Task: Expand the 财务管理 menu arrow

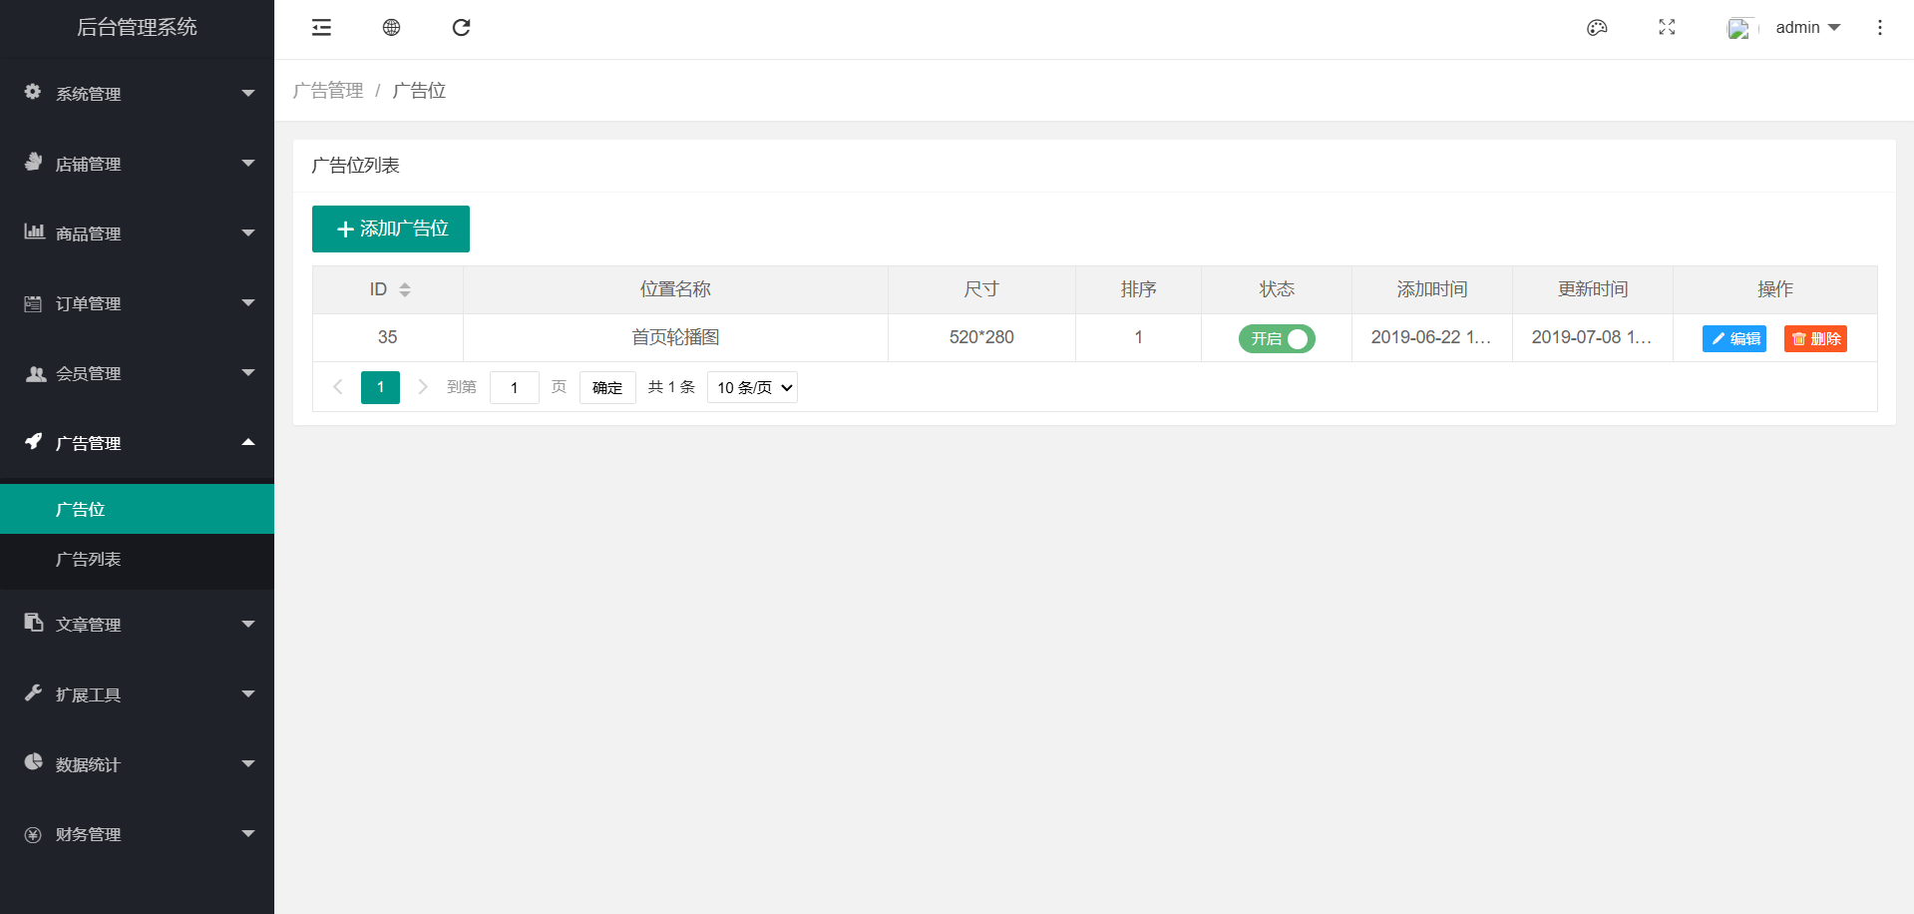Action: point(248,833)
